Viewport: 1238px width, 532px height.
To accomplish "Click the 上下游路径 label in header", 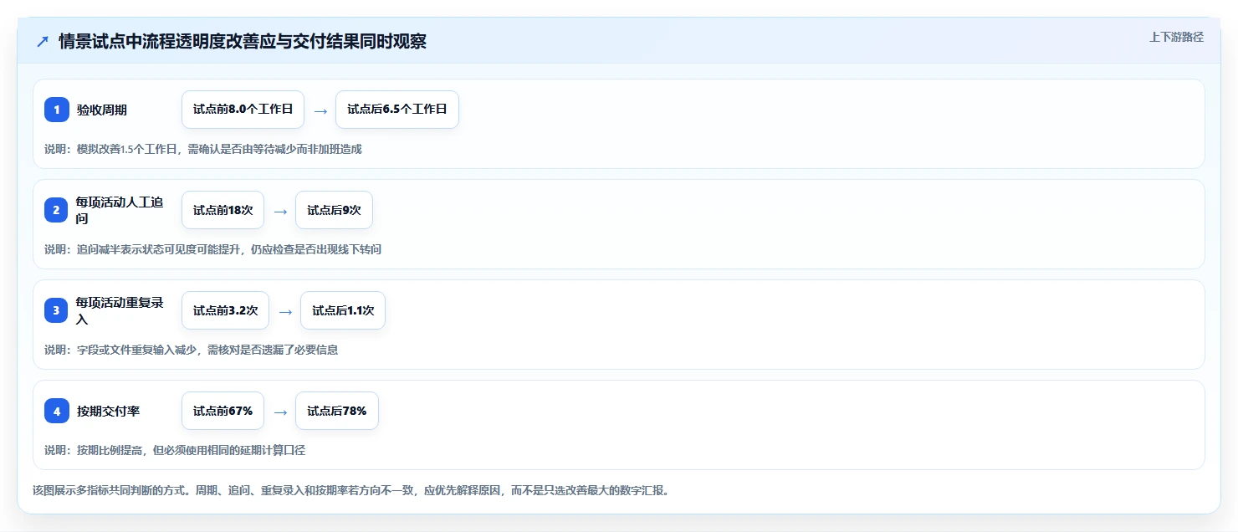I will point(1176,37).
